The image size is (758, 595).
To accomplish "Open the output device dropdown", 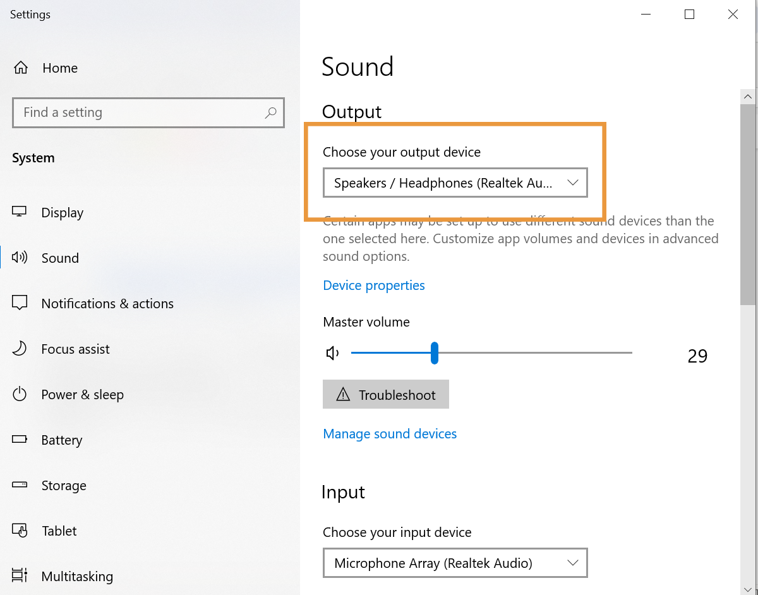I will [x=455, y=183].
